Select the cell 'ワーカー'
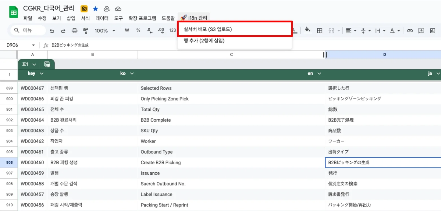 coord(383,141)
